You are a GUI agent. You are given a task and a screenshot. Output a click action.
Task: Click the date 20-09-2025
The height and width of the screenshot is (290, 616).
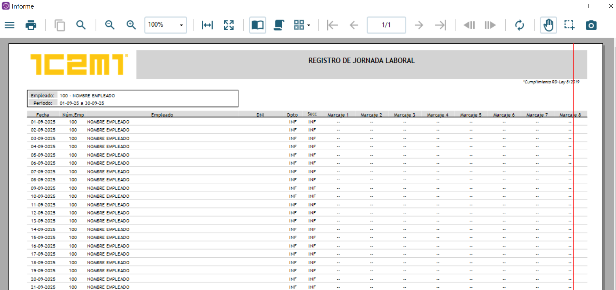click(43, 279)
